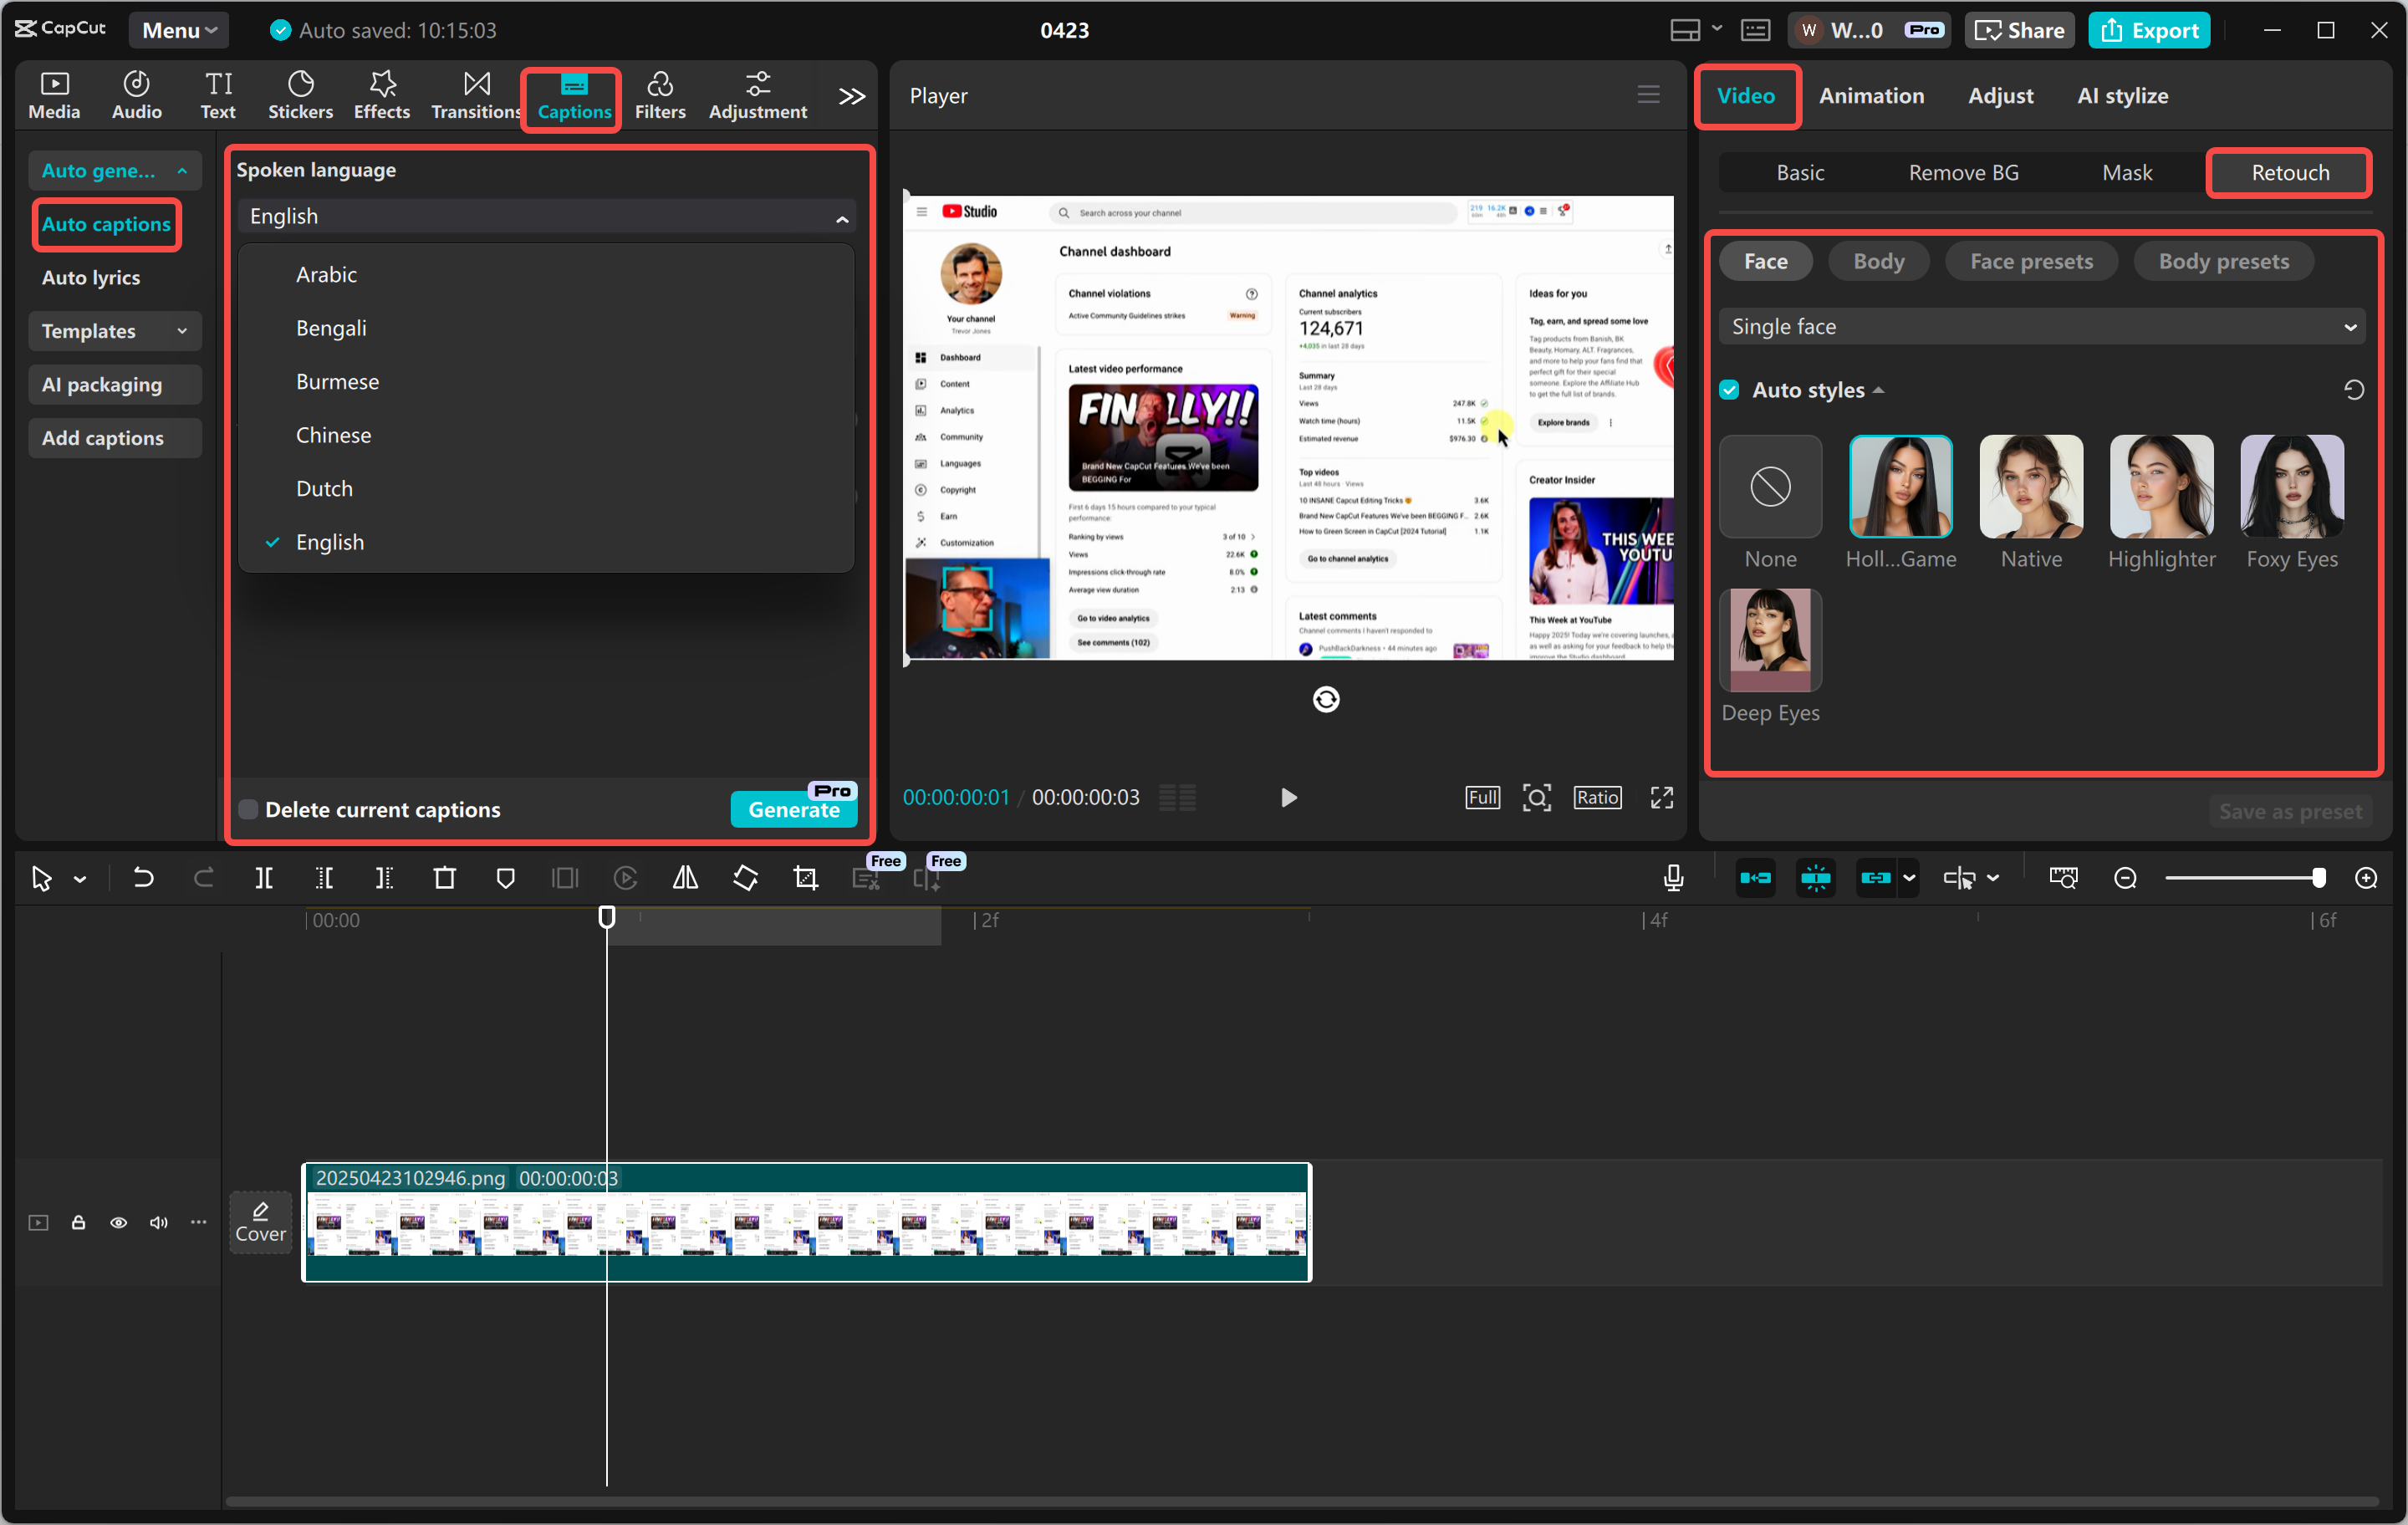Open the Transitions panel
The image size is (2408, 1525).
coord(475,95)
